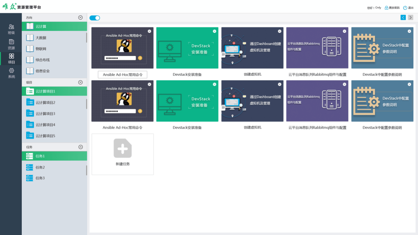
Task: Open the 资源 section icon
Action: pyautogui.click(x=11, y=42)
